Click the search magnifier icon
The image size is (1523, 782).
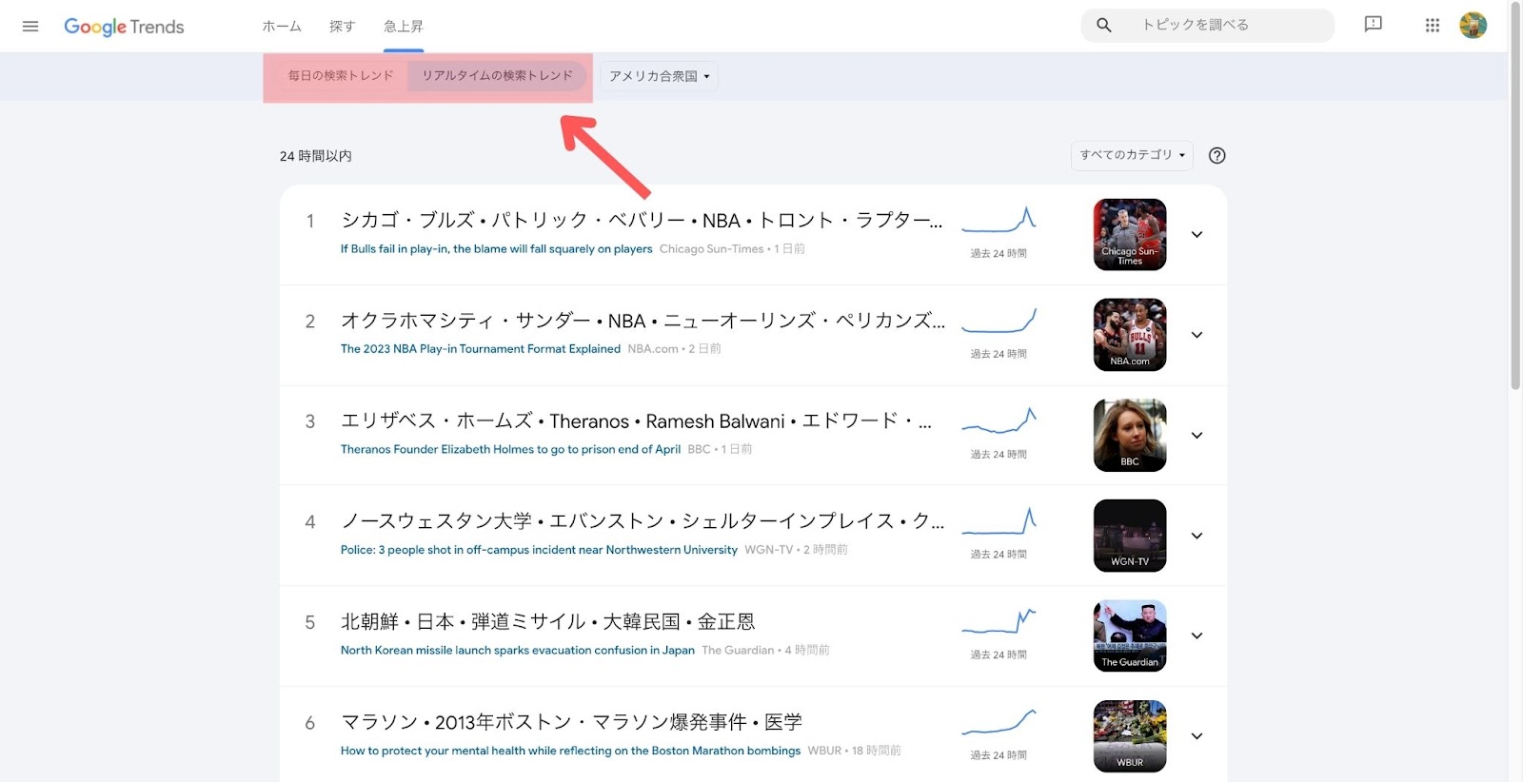point(1104,26)
